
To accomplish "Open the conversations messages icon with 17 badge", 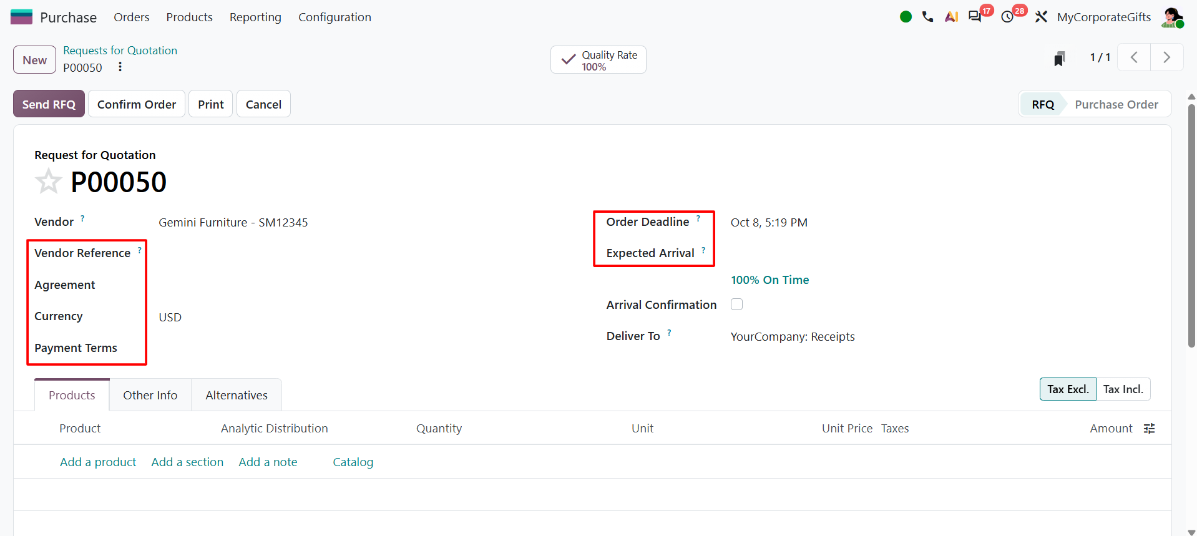I will point(975,17).
